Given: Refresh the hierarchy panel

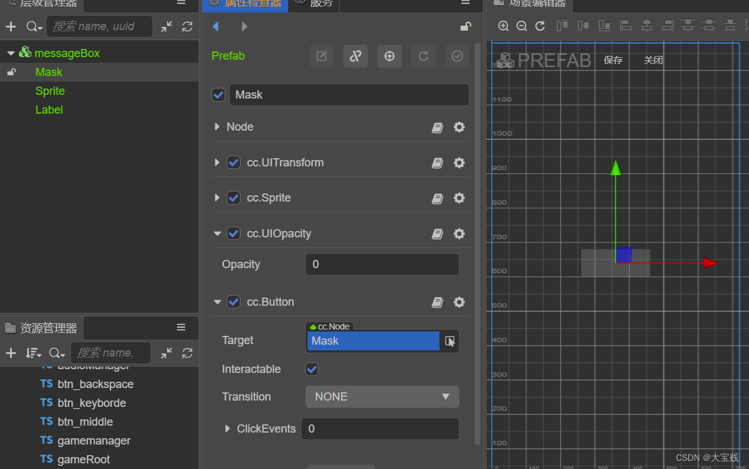Looking at the screenshot, I should [x=187, y=26].
